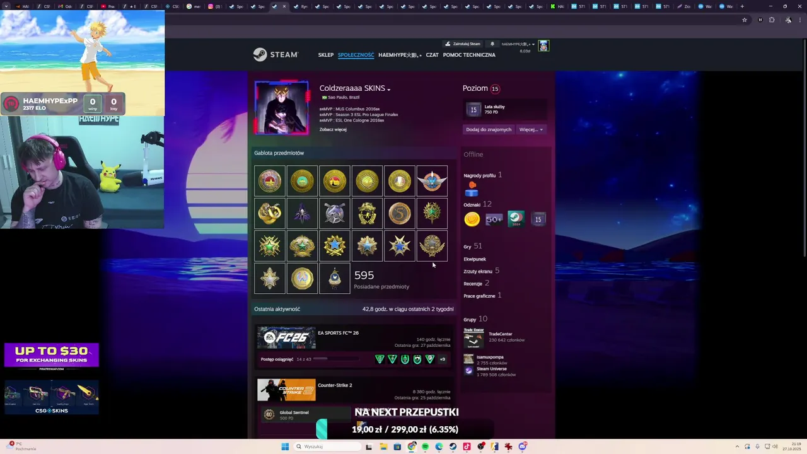Click the gold coin badge icon
This screenshot has width=807, height=454.
[472, 219]
